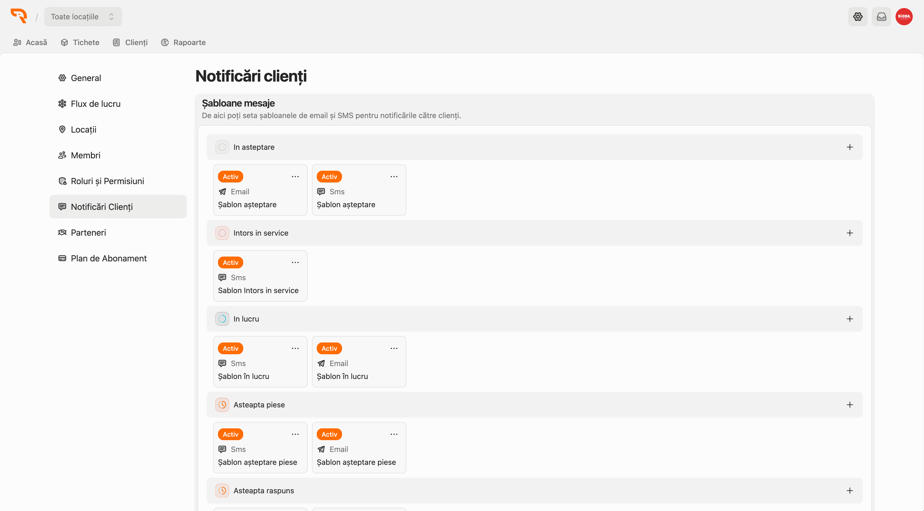Click the orange app logo

[x=19, y=16]
